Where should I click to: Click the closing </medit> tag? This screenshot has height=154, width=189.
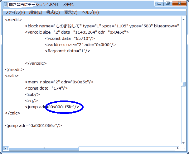(14, 70)
